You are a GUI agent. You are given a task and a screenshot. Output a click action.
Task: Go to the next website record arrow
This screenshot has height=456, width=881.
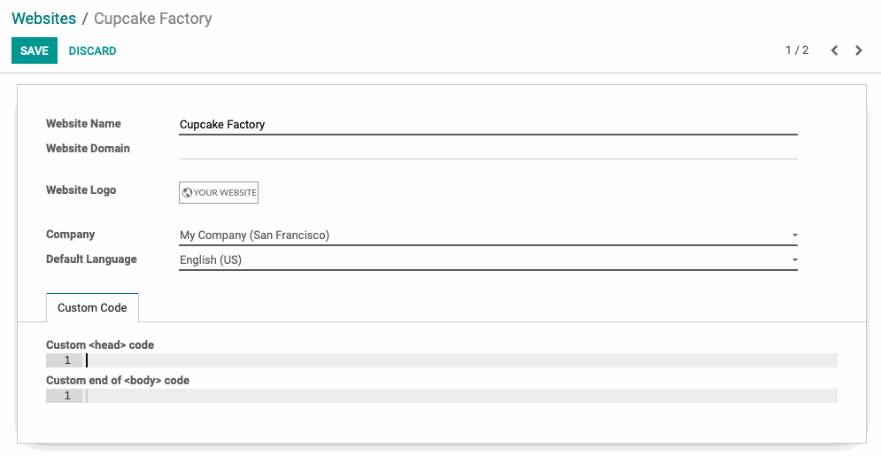[859, 50]
